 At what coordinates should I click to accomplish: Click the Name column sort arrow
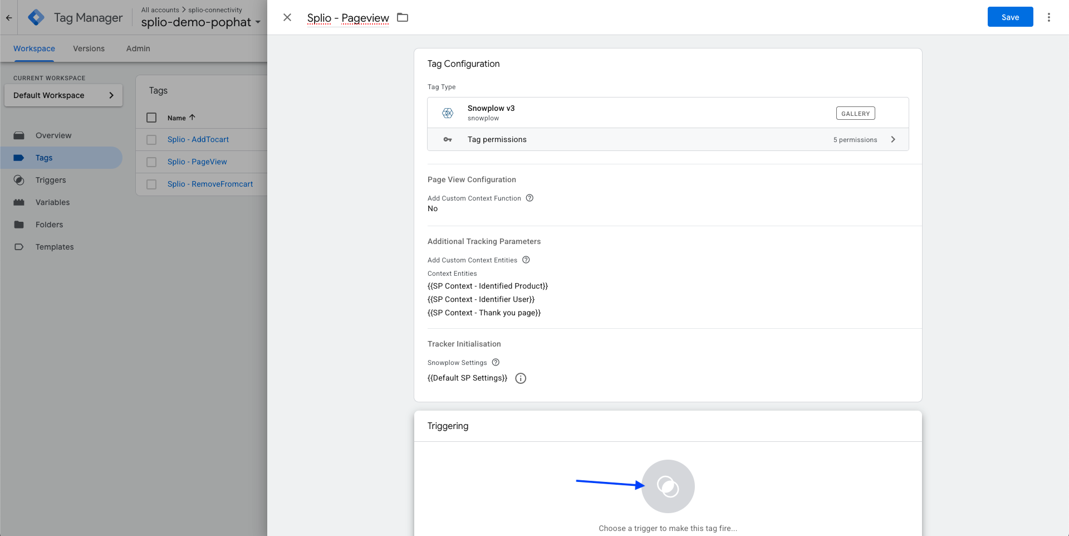(x=193, y=118)
